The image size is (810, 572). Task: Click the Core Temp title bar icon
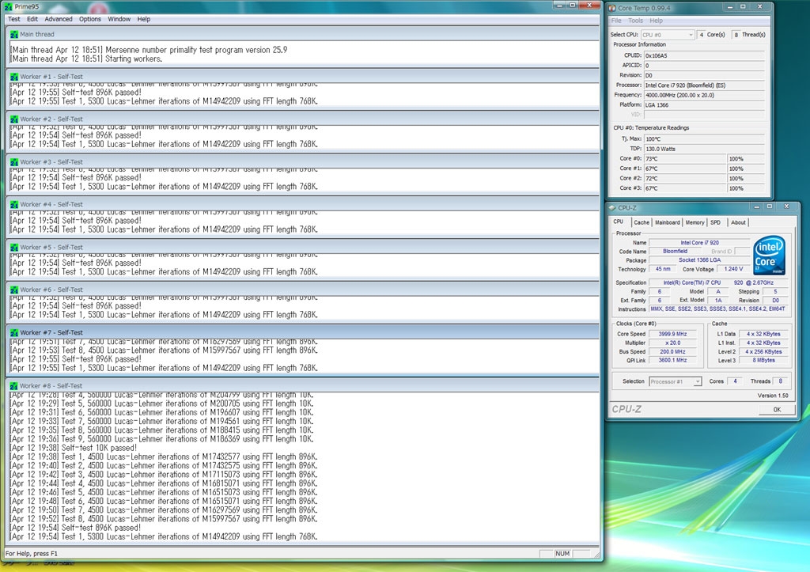coord(612,8)
